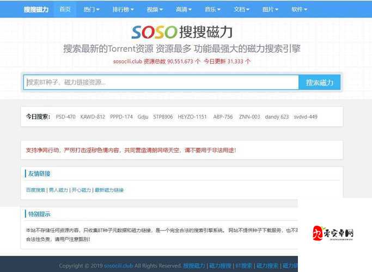This screenshot has width=372, height=272.
Task: Click the 搜索磁力 search button
Action: click(x=319, y=82)
